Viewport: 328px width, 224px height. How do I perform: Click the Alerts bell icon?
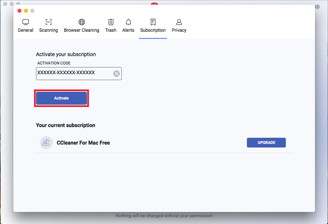pyautogui.click(x=128, y=22)
